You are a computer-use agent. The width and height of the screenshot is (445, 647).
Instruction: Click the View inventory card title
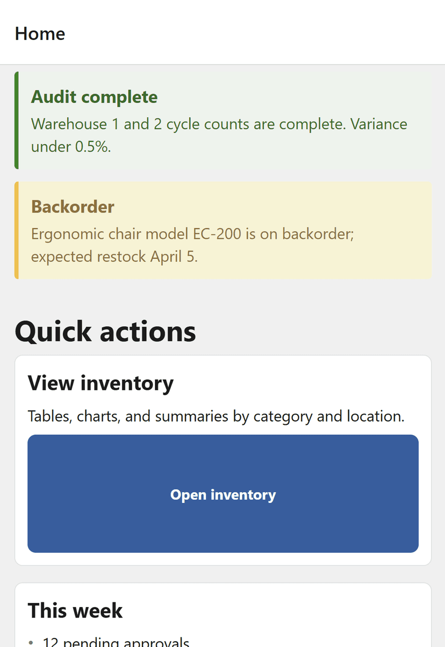(101, 382)
